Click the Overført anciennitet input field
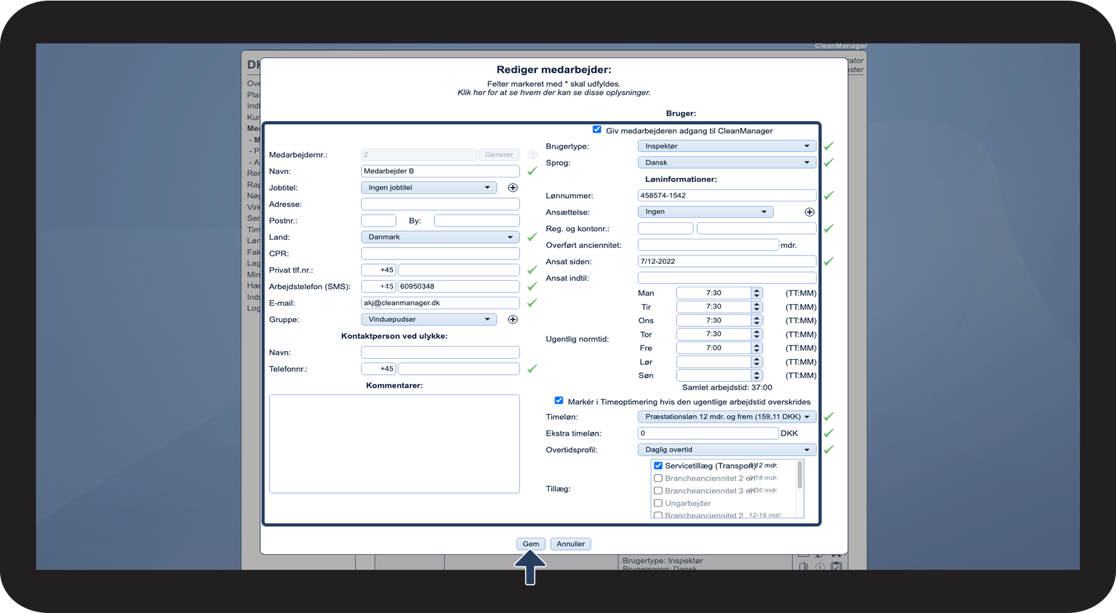1116x613 pixels. [708, 245]
